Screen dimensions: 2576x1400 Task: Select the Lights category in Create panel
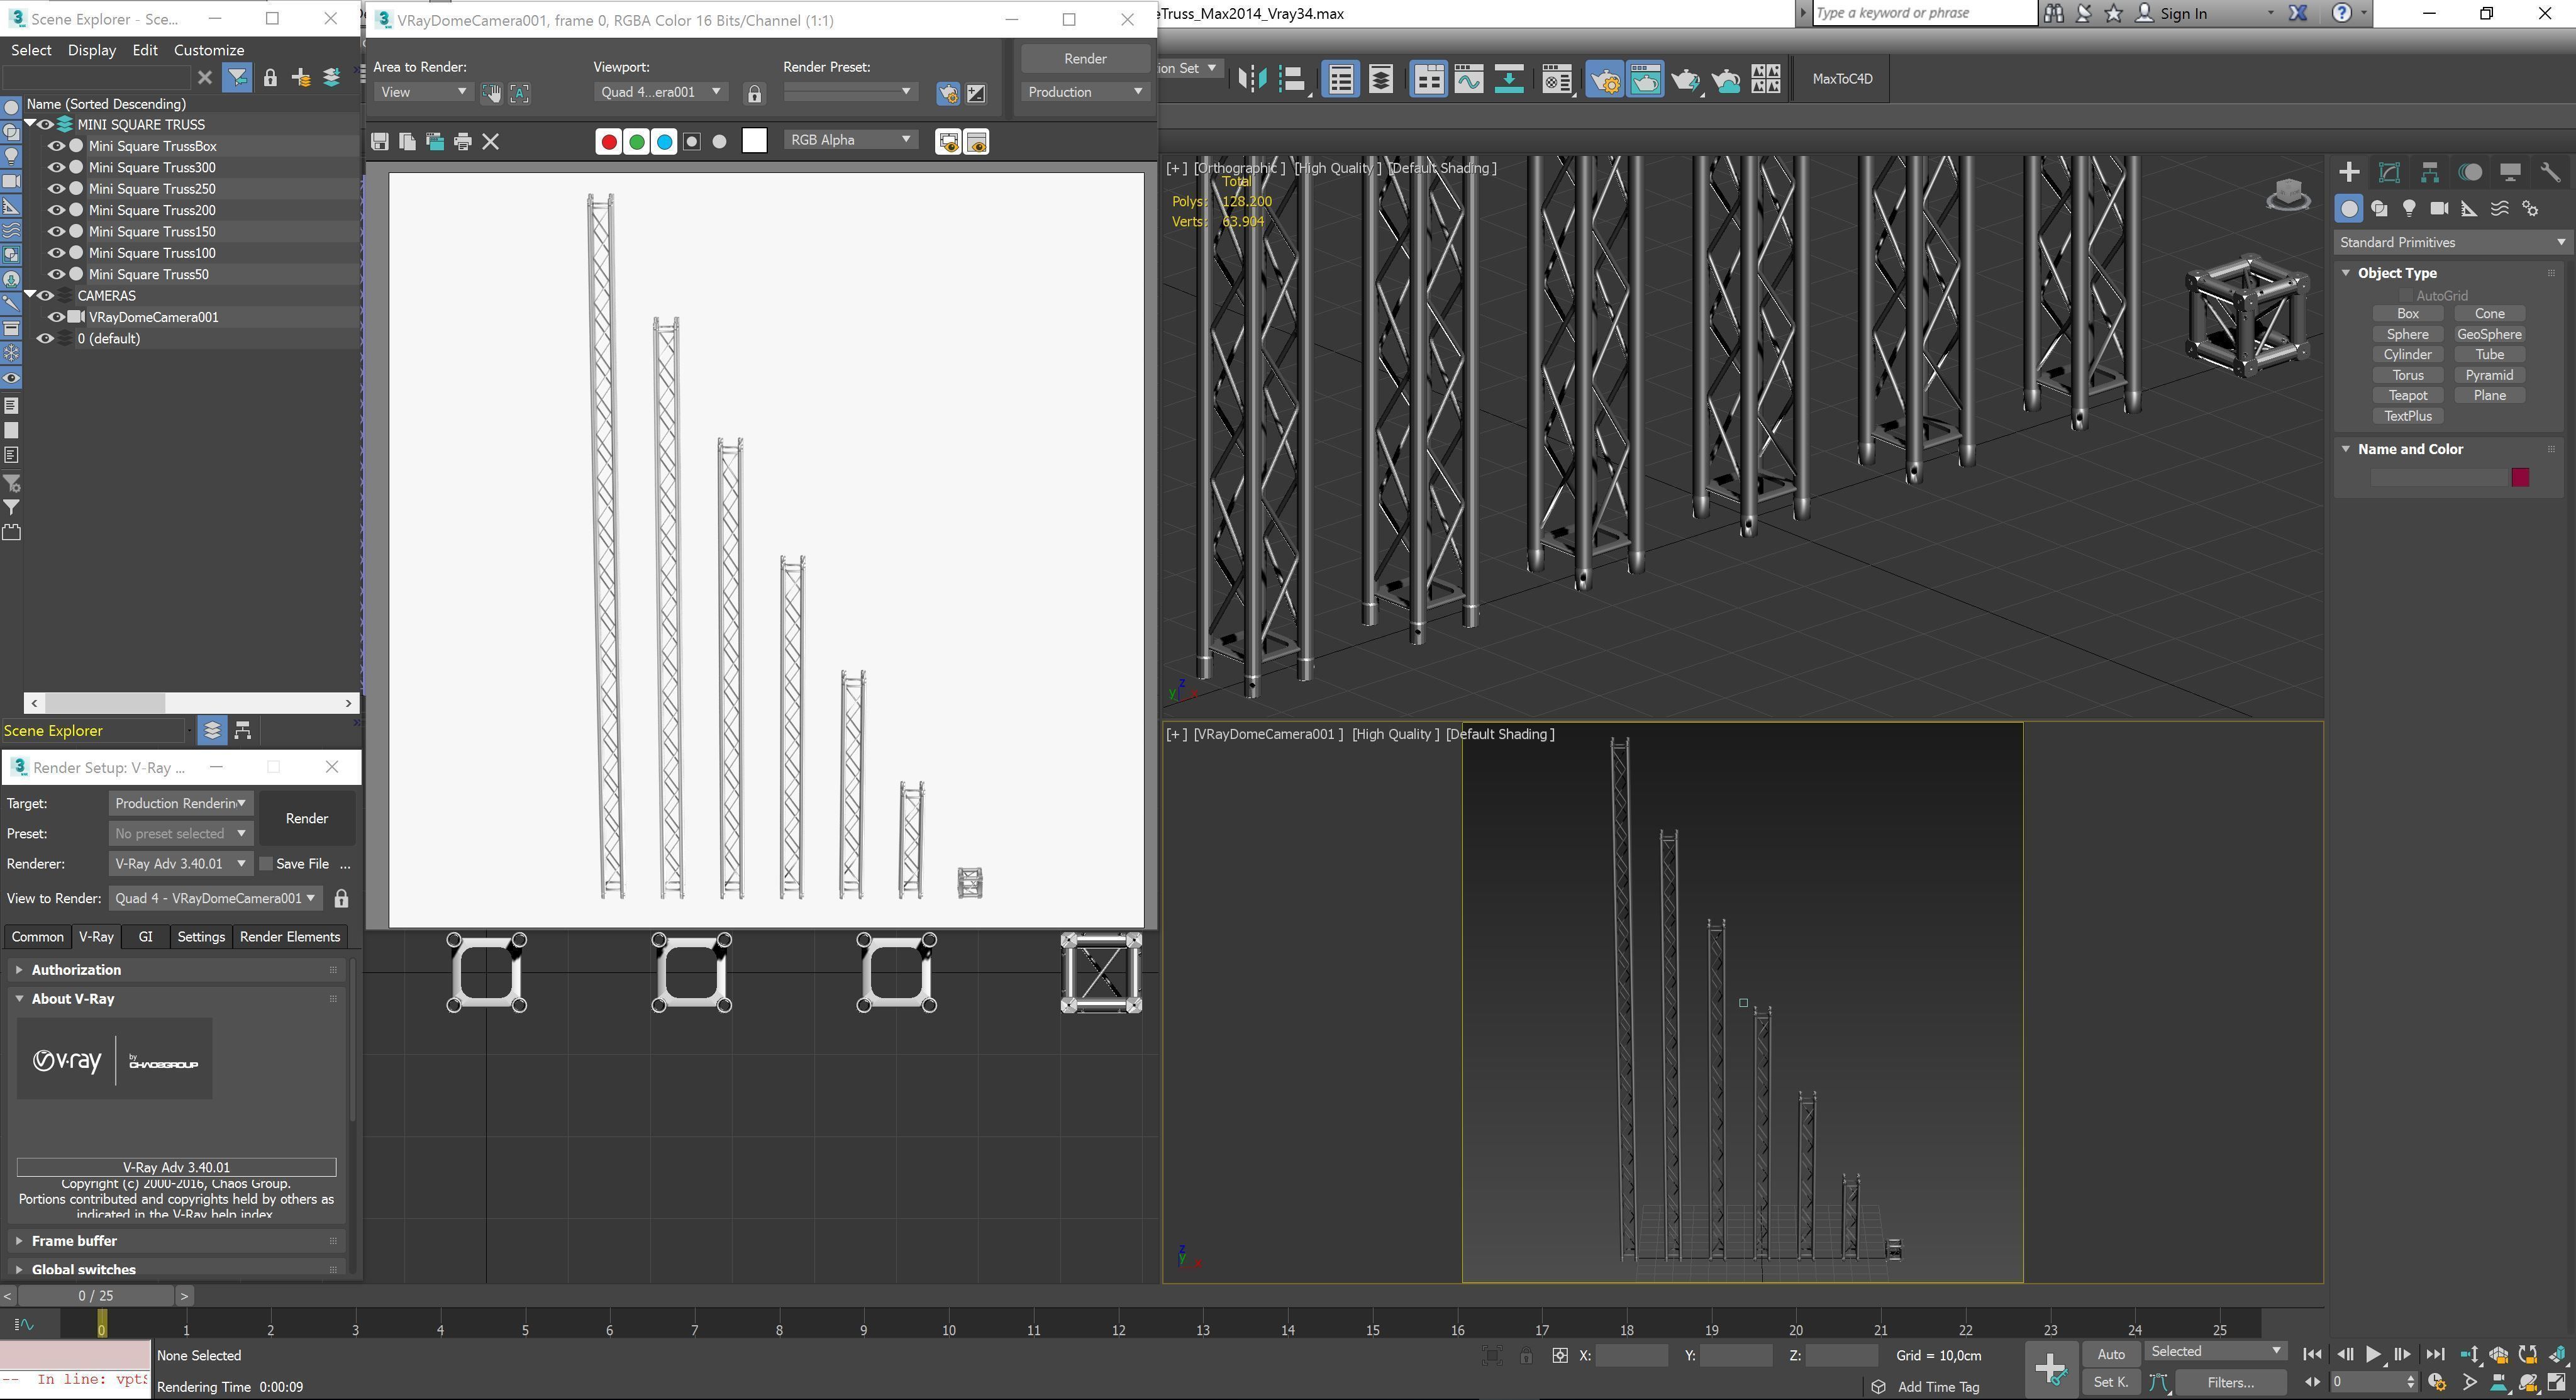click(2409, 208)
